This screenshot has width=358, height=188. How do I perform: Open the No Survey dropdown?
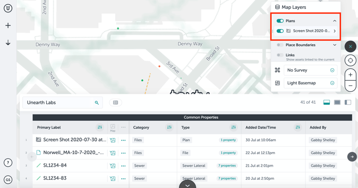[x=311, y=70]
